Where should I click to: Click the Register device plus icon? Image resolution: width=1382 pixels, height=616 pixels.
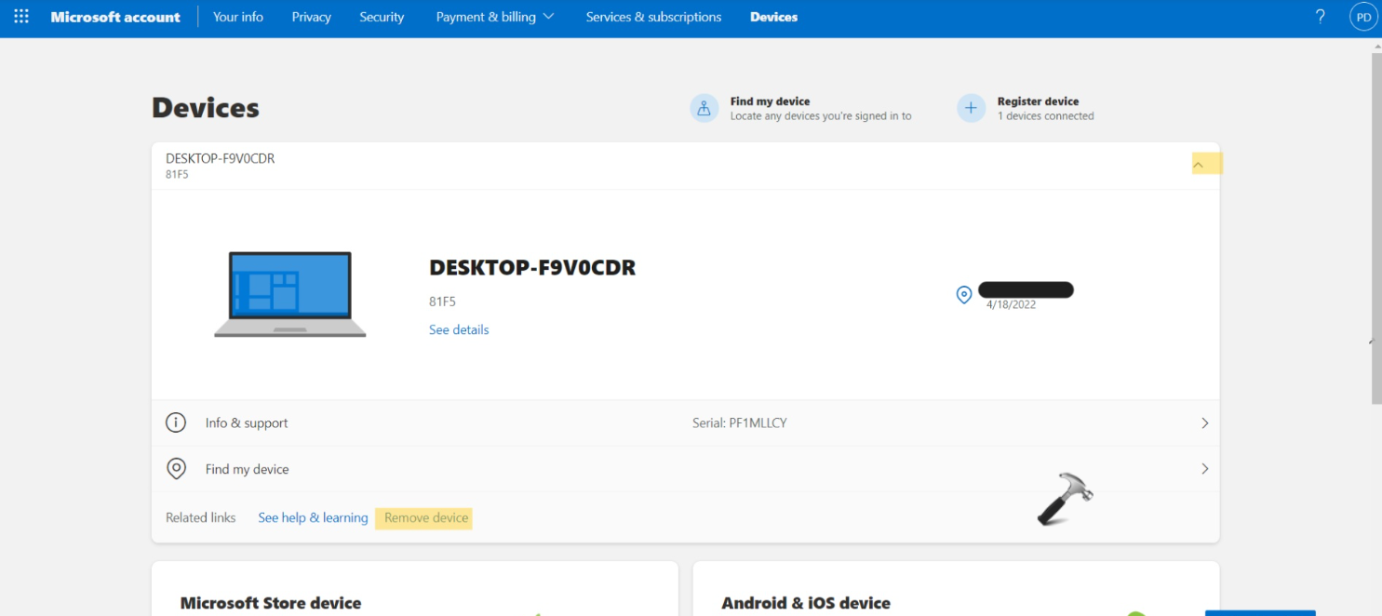971,109
